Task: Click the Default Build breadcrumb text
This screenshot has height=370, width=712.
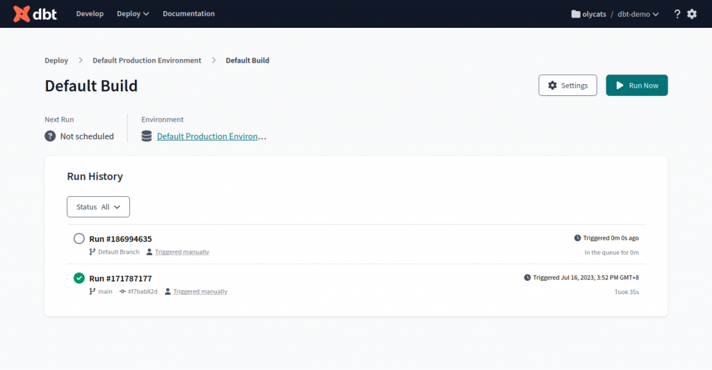Action: point(248,61)
